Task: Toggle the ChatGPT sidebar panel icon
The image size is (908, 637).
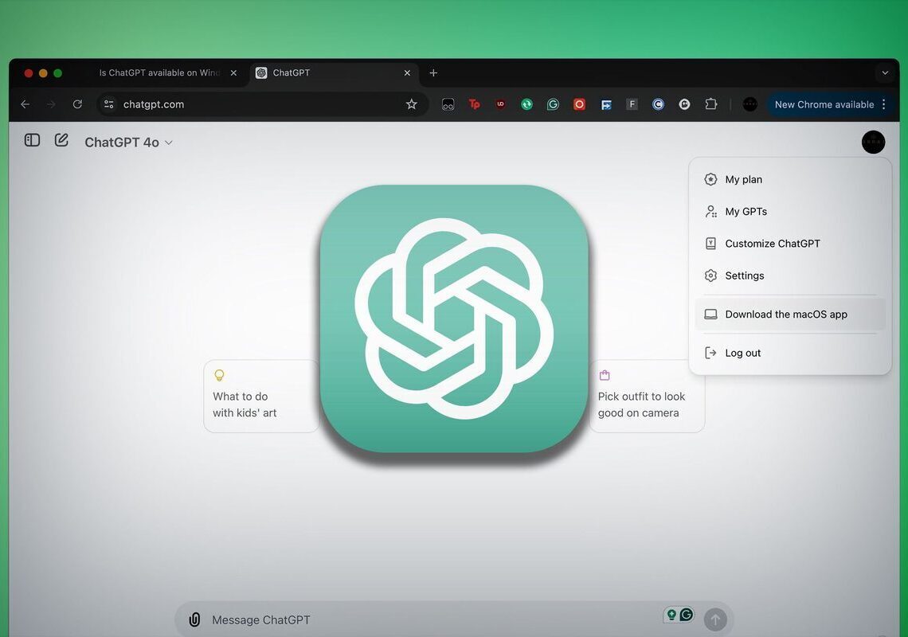Action: [x=32, y=140]
